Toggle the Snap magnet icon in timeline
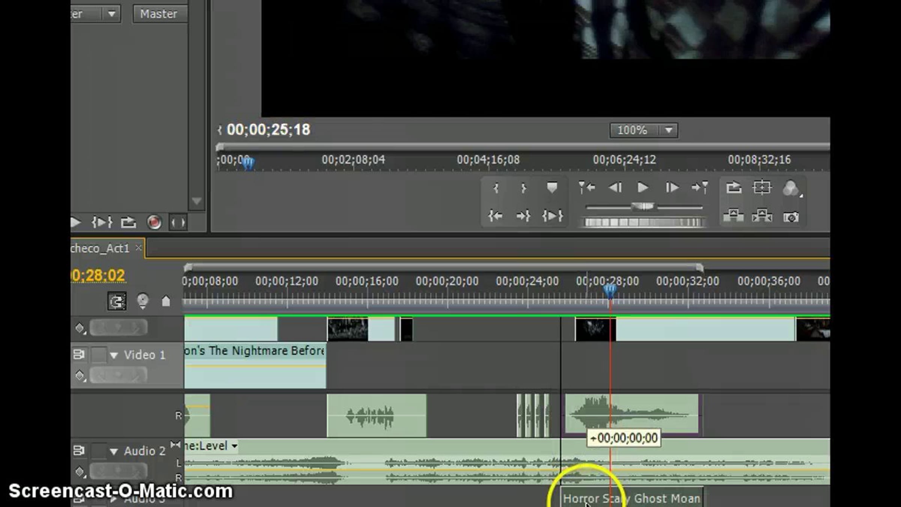 click(117, 301)
